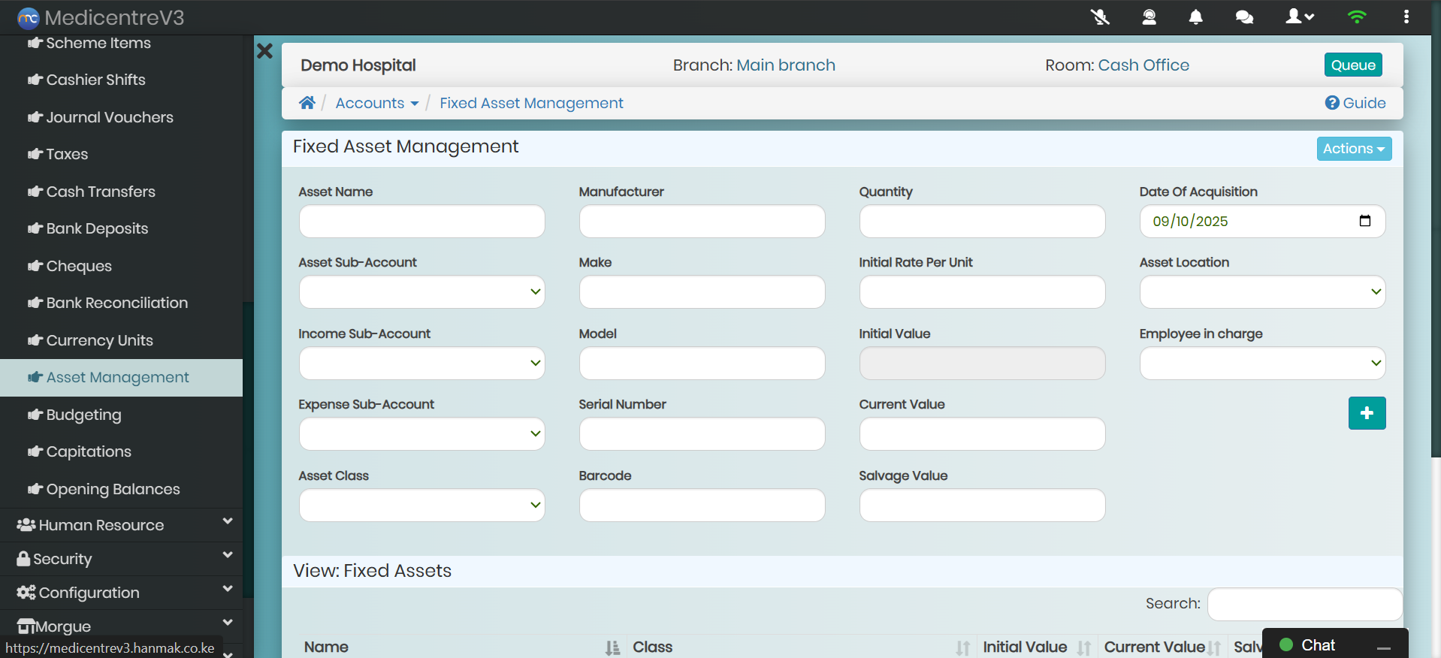Click the green plus add button

(1367, 413)
